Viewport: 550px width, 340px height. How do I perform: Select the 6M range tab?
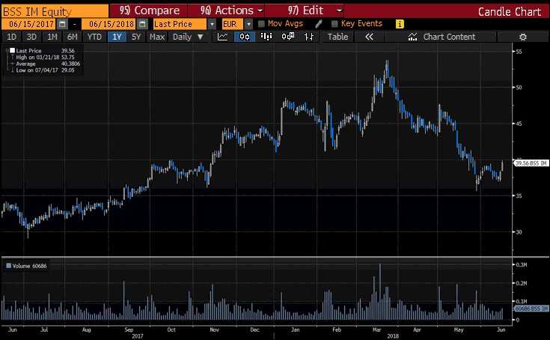point(73,37)
